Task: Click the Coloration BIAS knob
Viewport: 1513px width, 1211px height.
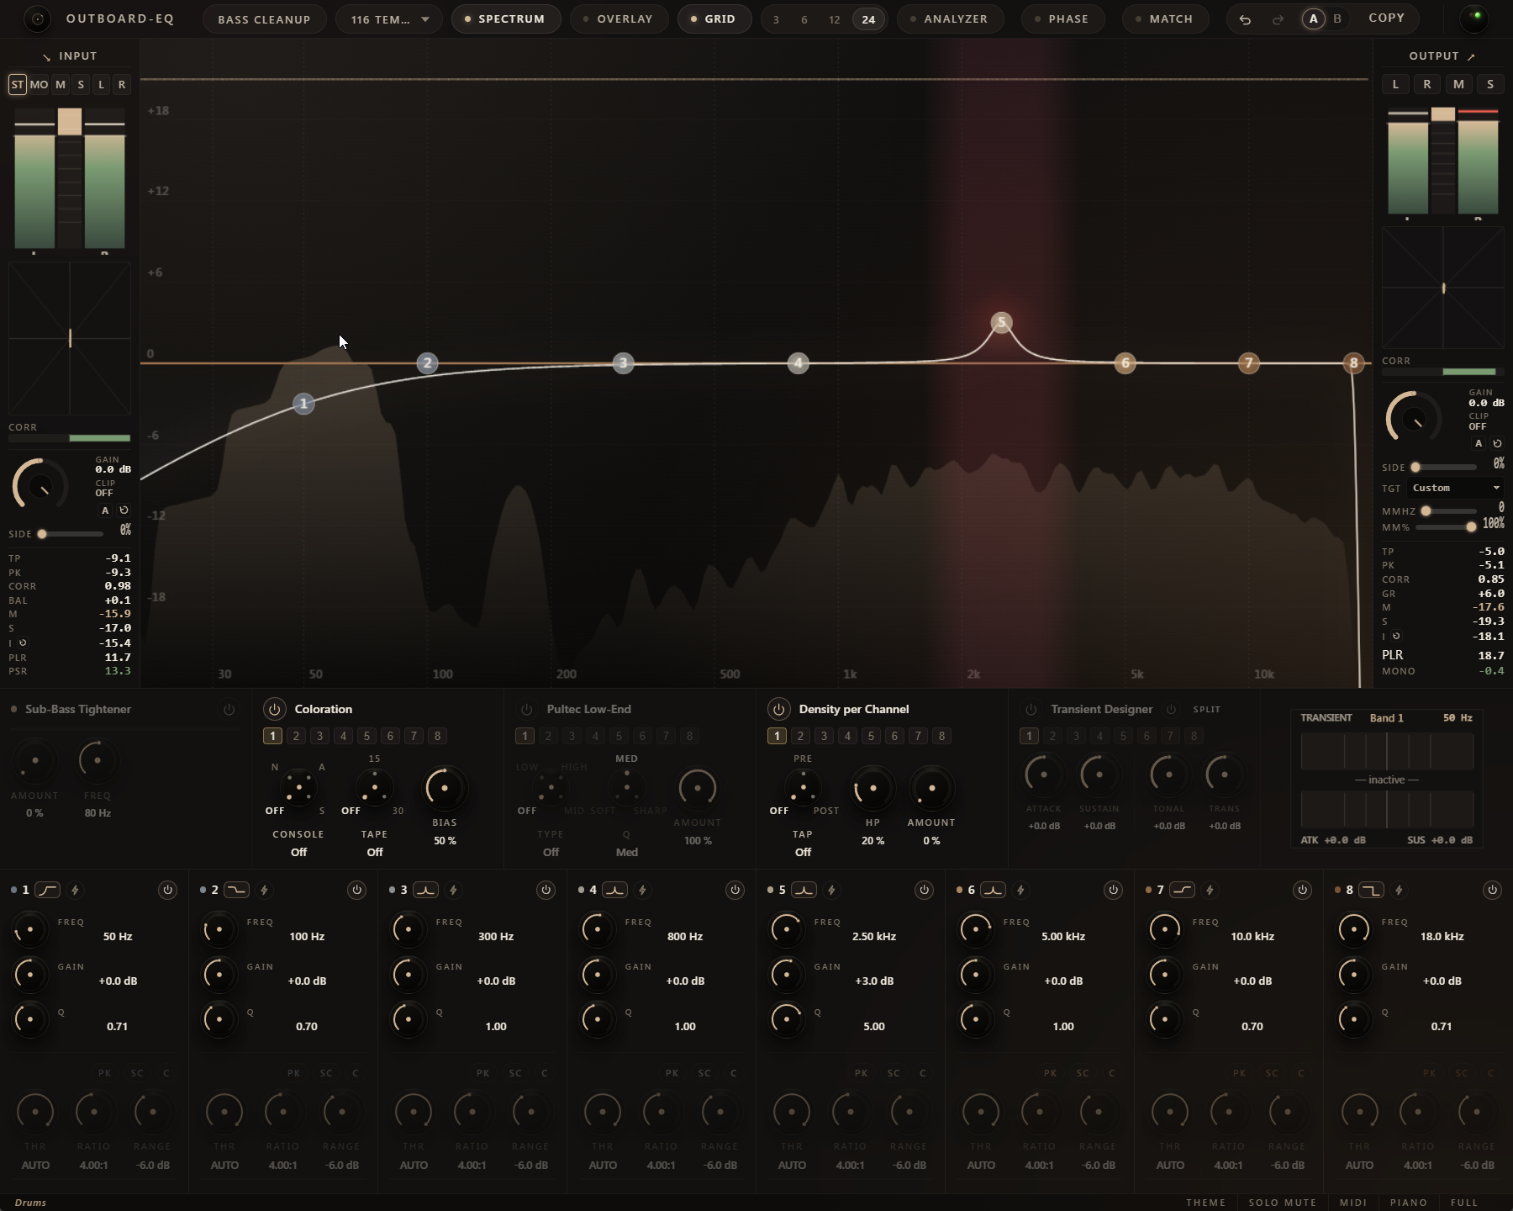Action: coord(445,788)
